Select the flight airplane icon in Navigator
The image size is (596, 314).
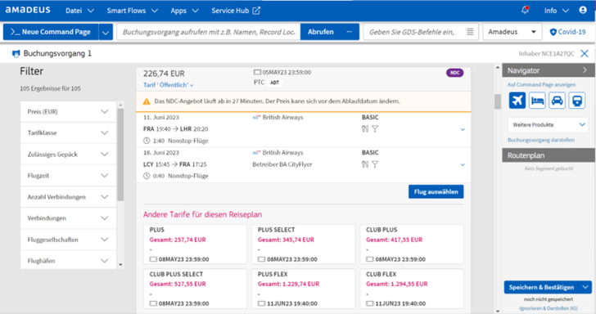point(517,101)
